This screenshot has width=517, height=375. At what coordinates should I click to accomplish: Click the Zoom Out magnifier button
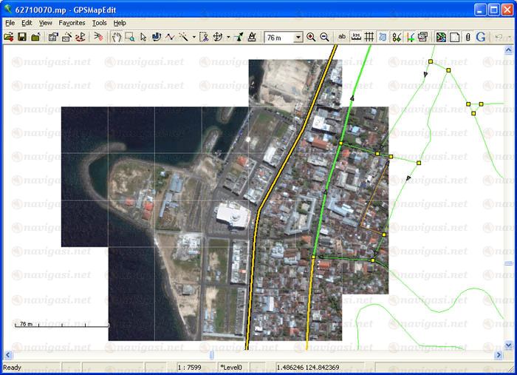click(324, 37)
